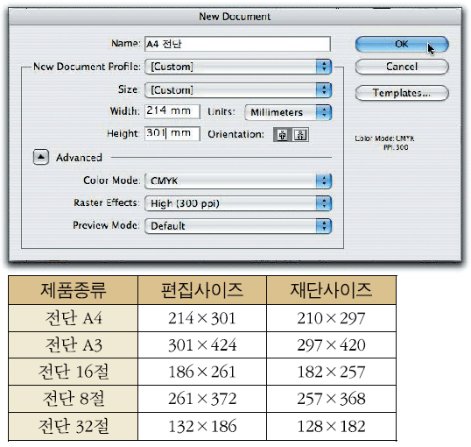Click table cell '214×301'
Image resolution: width=471 pixels, height=447 pixels.
pyautogui.click(x=202, y=318)
